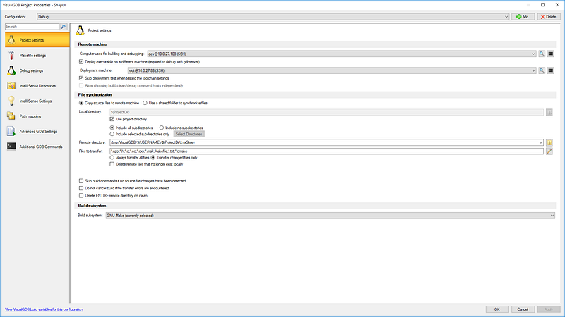Open View VisualGDB build variables link
Screen dimensions: 565x317
pos(44,309)
